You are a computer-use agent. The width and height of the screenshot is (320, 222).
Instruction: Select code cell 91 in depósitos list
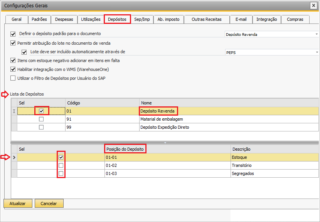102,119
